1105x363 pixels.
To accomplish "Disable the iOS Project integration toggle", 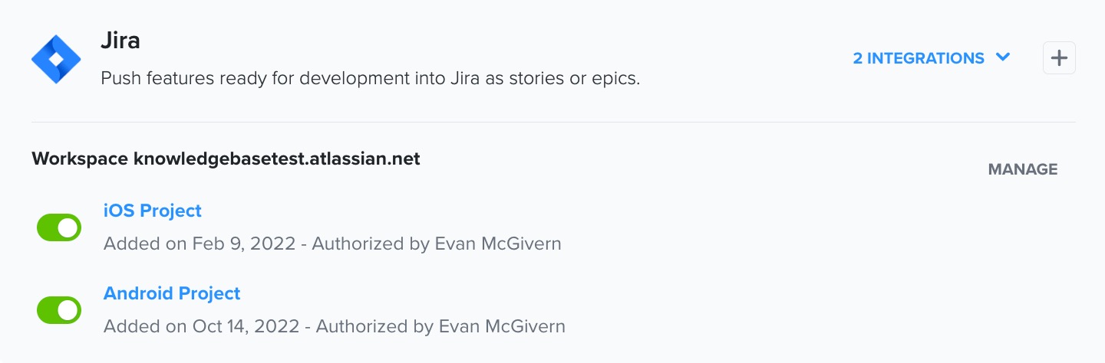I will click(x=59, y=227).
